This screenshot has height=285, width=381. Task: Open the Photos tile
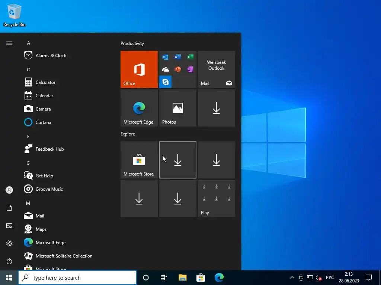pyautogui.click(x=177, y=108)
